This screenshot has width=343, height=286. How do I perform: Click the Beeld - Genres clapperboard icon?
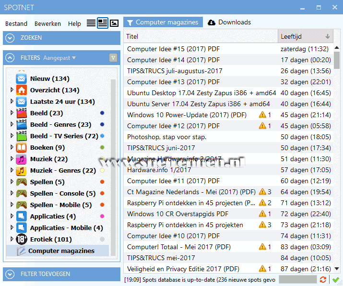point(22,124)
